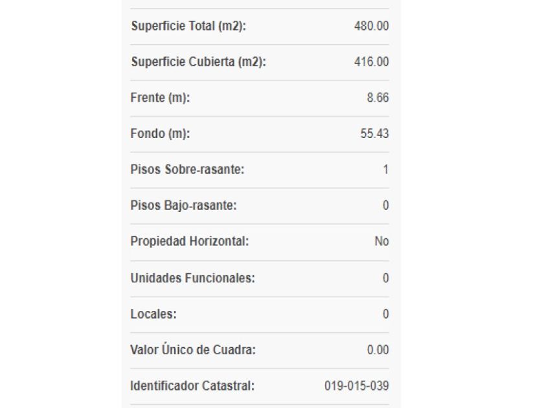This screenshot has width=544, height=408.
Task: Click the Pisos Bajo-rasante label
Action: coord(183,206)
